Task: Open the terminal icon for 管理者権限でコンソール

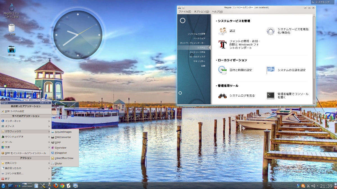Action: point(270,95)
